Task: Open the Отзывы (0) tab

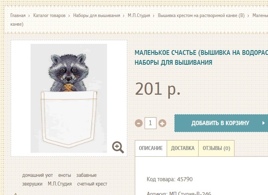Action: (216, 148)
